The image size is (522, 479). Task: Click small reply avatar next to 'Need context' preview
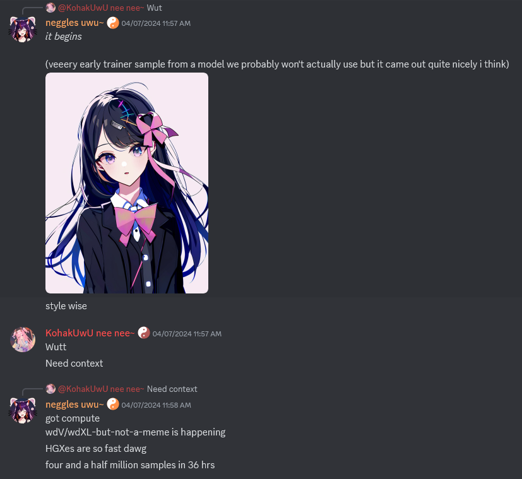(50, 389)
